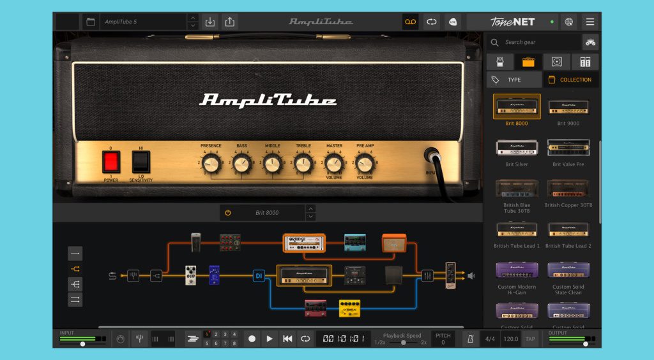Screen dimensions: 654x360
Task: Click the MIDDLE knob
Action: coord(273,164)
